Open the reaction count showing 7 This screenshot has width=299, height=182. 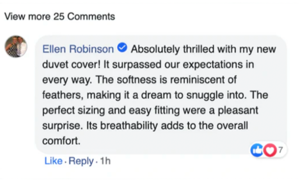279,150
